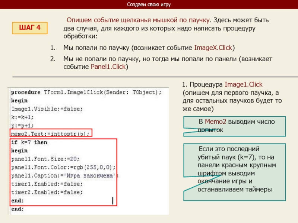
Task: Select the red "Panel1.Click" event text
Action: coord(108,67)
